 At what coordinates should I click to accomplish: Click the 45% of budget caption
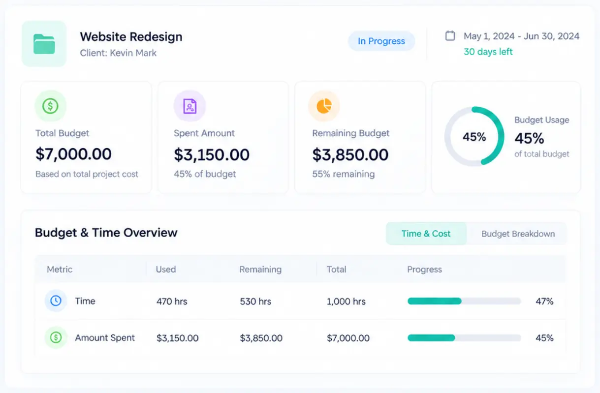click(205, 174)
